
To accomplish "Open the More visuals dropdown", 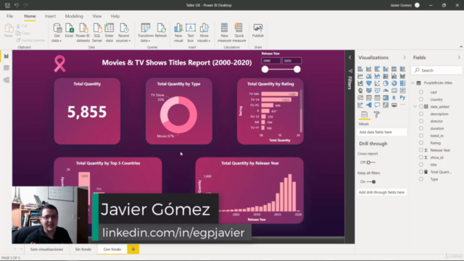I will [x=204, y=33].
